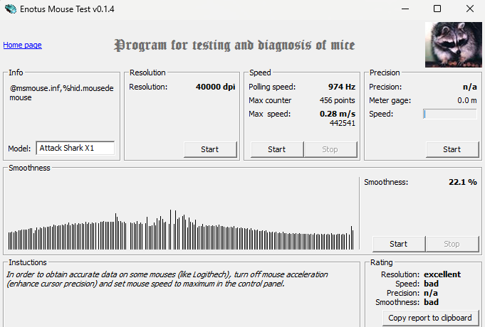The width and height of the screenshot is (485, 327).
Task: Click the Enotus Mouse Test title bar icon
Action: pos(10,9)
